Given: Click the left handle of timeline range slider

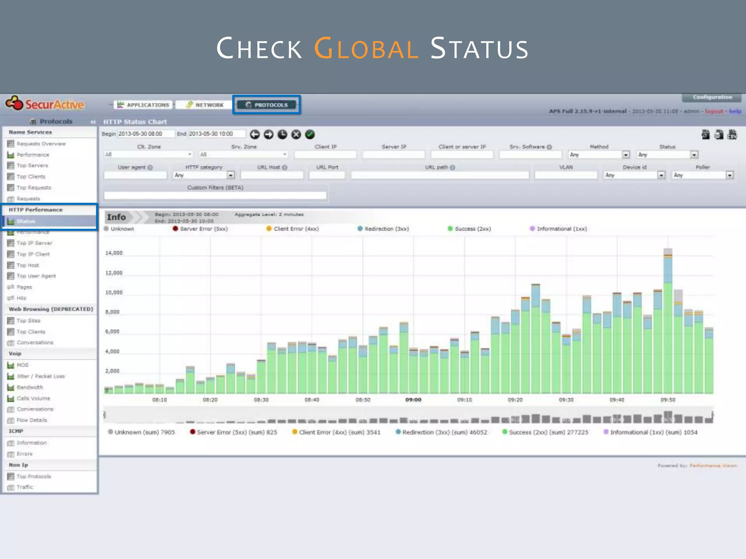Looking at the screenshot, I should pyautogui.click(x=105, y=415).
